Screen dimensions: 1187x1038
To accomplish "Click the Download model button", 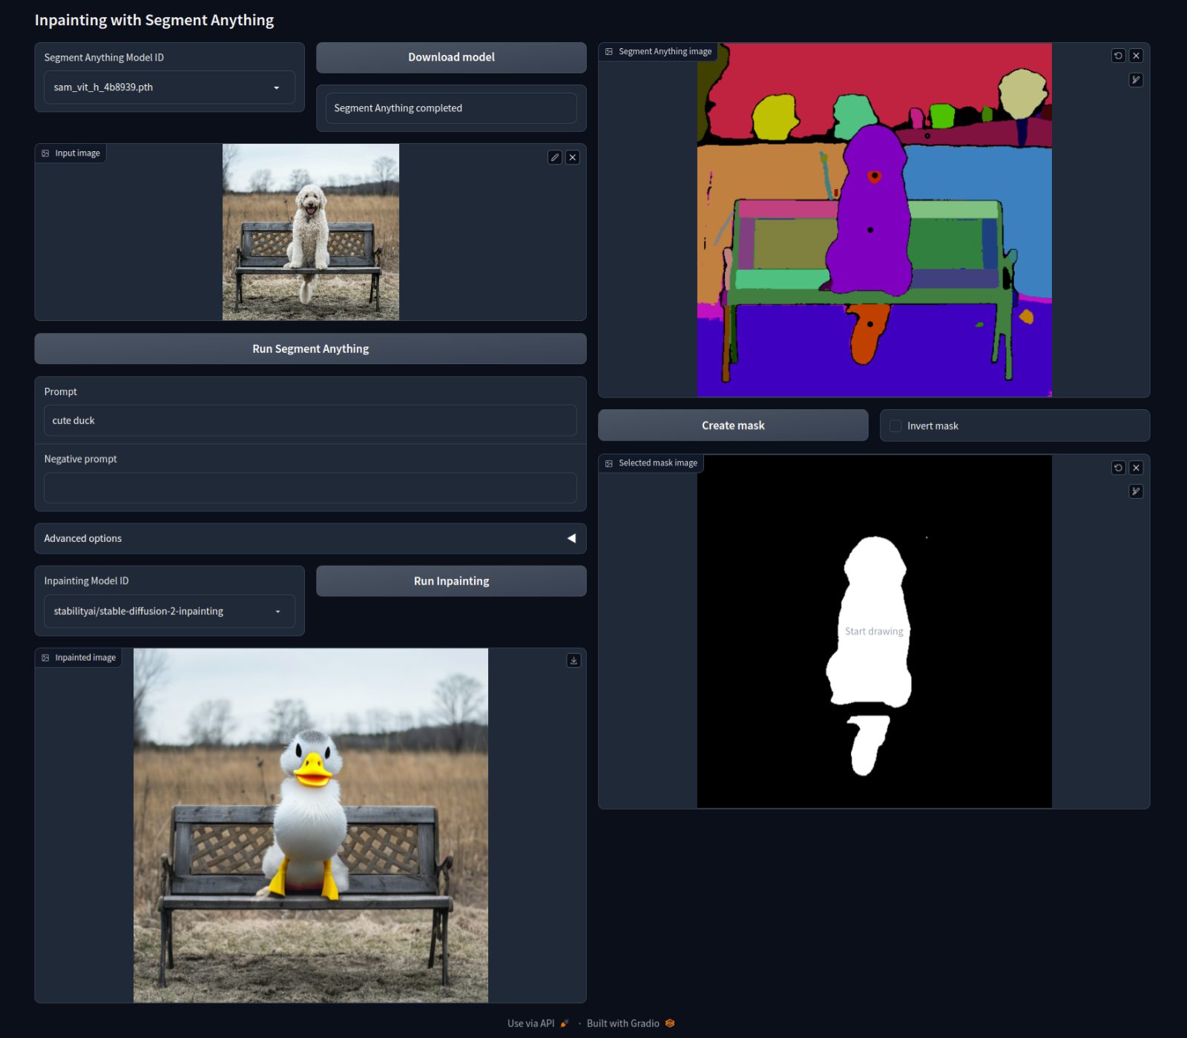I will pos(451,57).
